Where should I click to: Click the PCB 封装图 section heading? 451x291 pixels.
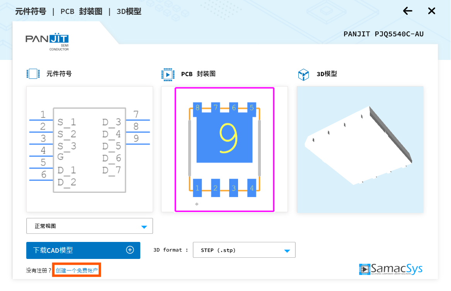click(198, 74)
